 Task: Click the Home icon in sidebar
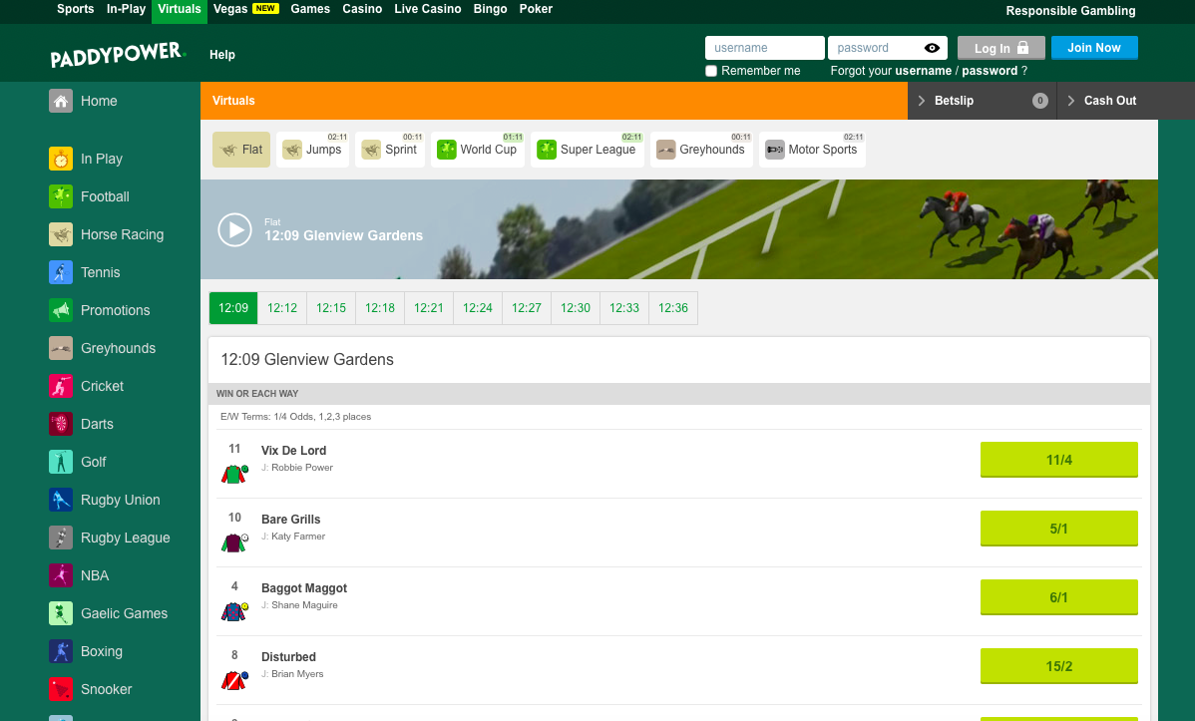[61, 101]
